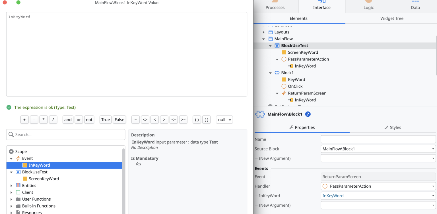Click the search magnifier icon

click(11, 134)
